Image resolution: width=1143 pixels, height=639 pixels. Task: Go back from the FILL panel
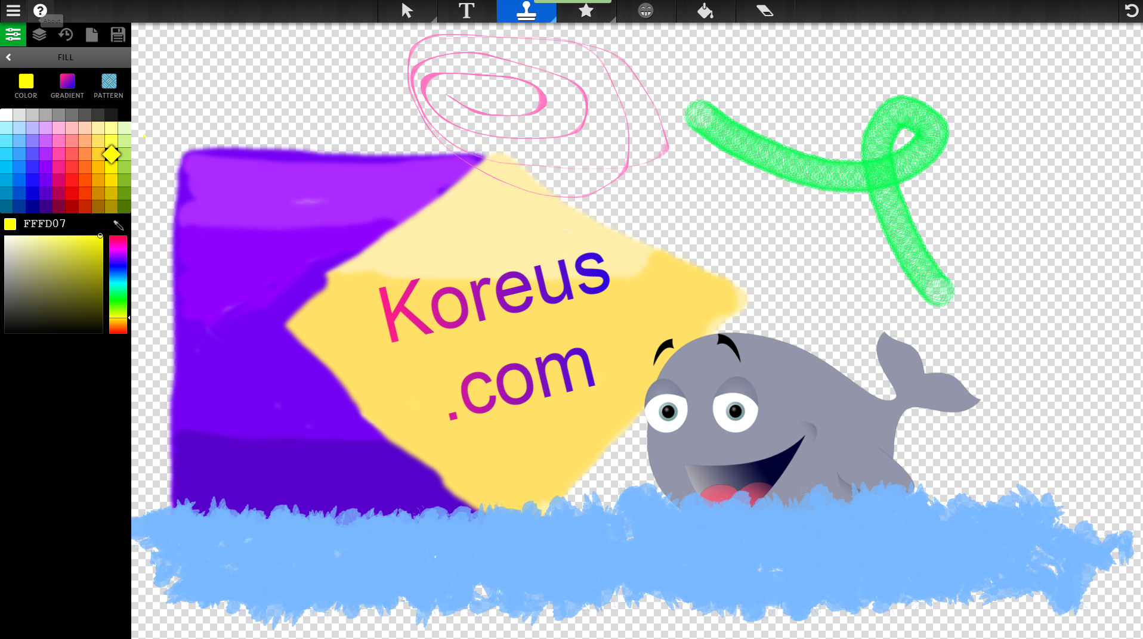click(x=8, y=57)
